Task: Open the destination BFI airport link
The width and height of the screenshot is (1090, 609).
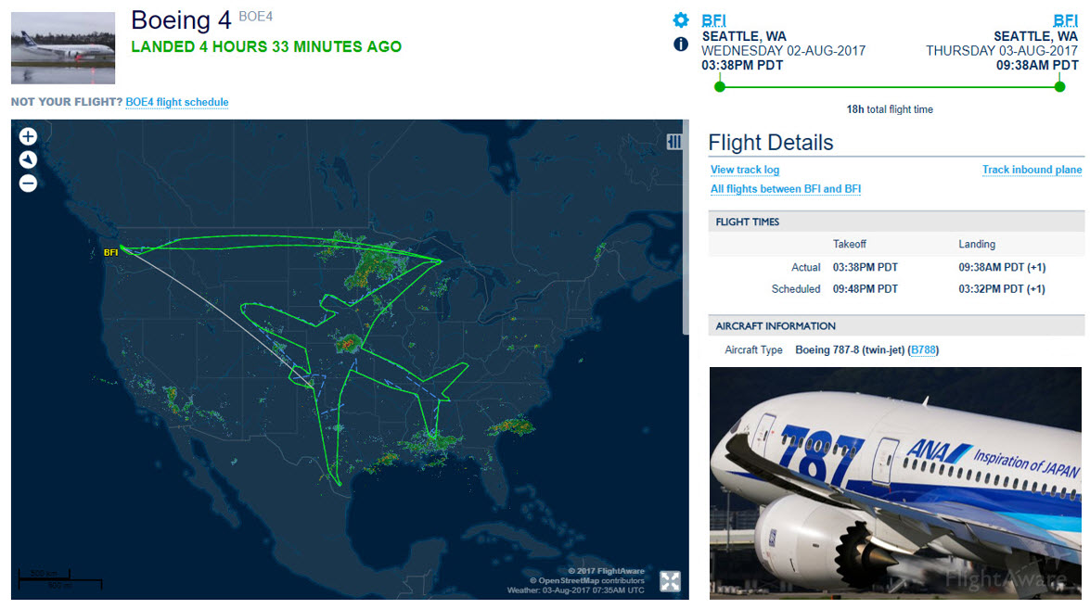Action: coord(1066,20)
